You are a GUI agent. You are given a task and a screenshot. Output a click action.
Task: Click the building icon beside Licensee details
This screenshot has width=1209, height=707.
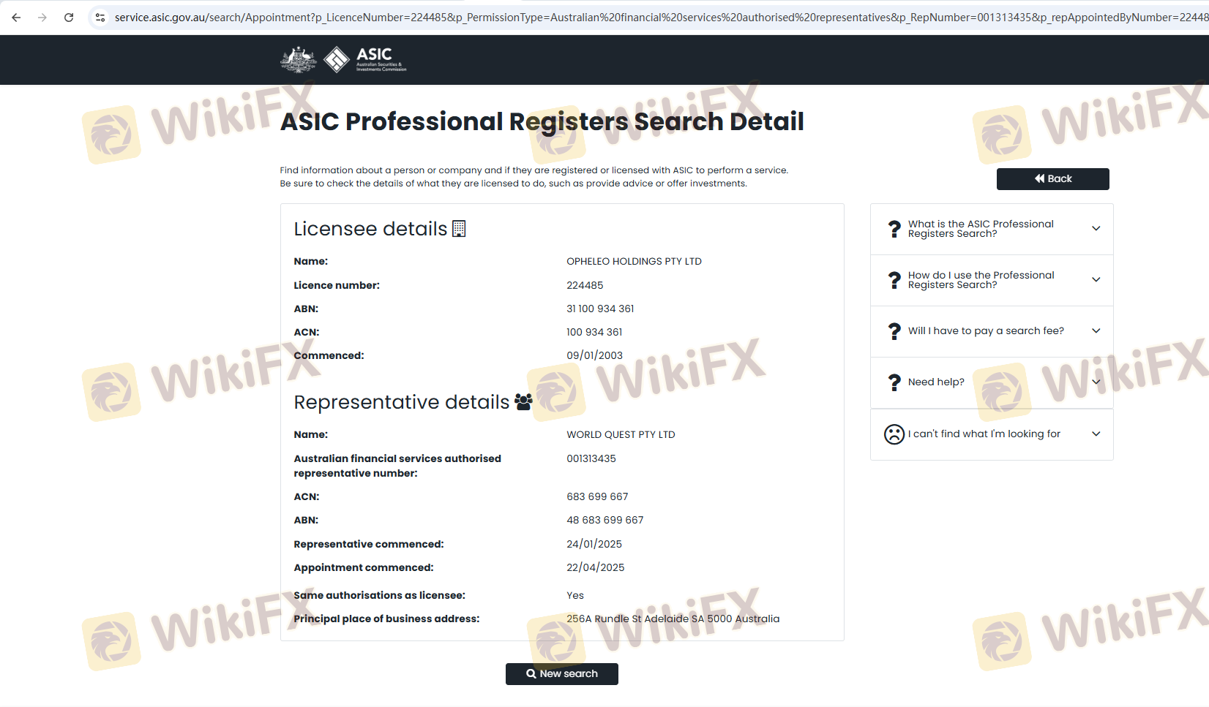[459, 229]
